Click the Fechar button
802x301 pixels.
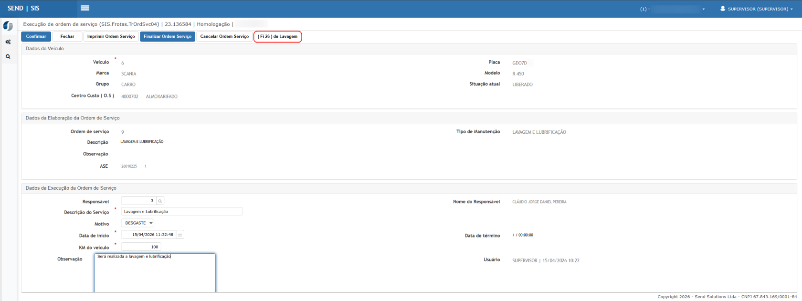pyautogui.click(x=67, y=36)
